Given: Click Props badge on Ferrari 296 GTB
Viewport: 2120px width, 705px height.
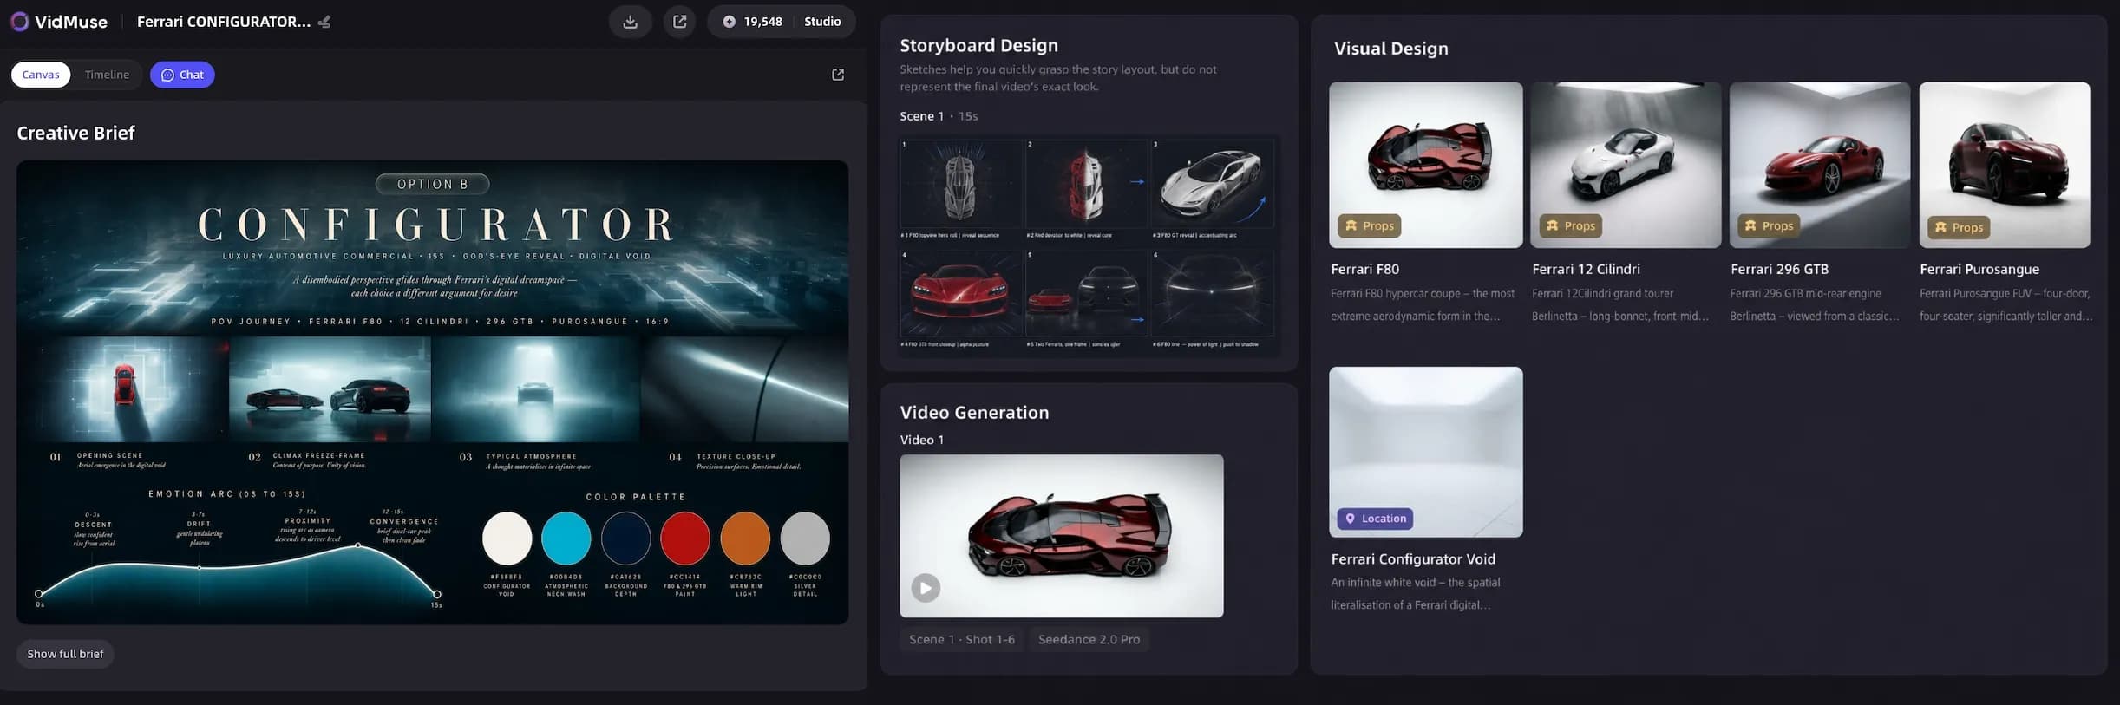Looking at the screenshot, I should point(1769,225).
